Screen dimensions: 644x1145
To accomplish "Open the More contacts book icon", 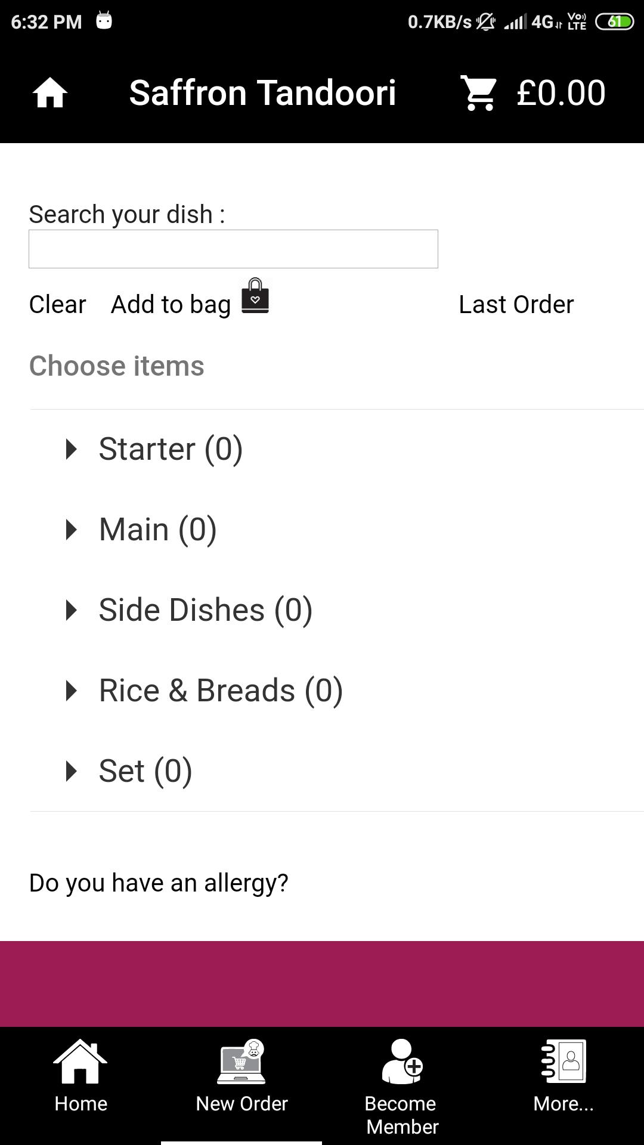I will pyautogui.click(x=563, y=1062).
